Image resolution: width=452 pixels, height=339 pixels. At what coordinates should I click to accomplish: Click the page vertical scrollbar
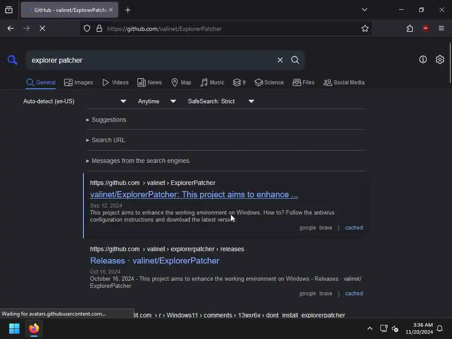450,63
